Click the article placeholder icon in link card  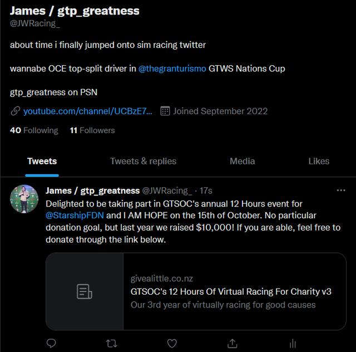(x=85, y=291)
